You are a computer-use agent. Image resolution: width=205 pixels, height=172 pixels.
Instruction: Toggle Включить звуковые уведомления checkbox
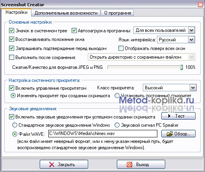pos(11,117)
